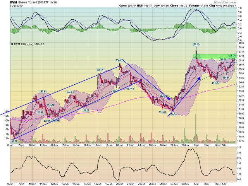Click the 151.19 price label
The width and height of the screenshot is (248, 186).
[x=86, y=111]
